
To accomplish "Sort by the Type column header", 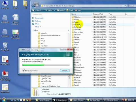I will tap(116, 14).
